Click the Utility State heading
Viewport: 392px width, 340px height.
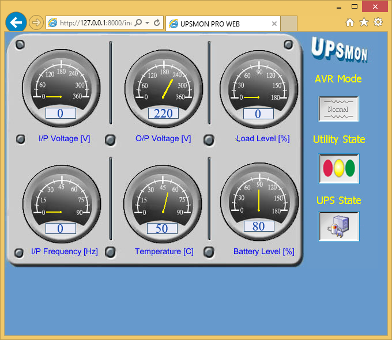click(x=339, y=139)
